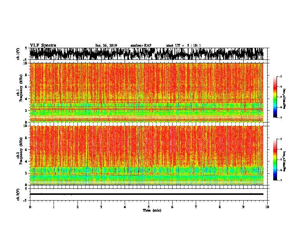Image resolution: width=301 pixels, height=232 pixels.
Task: Click the '-7' label on ch.2 color bar
Action: pyautogui.click(x=280, y=180)
